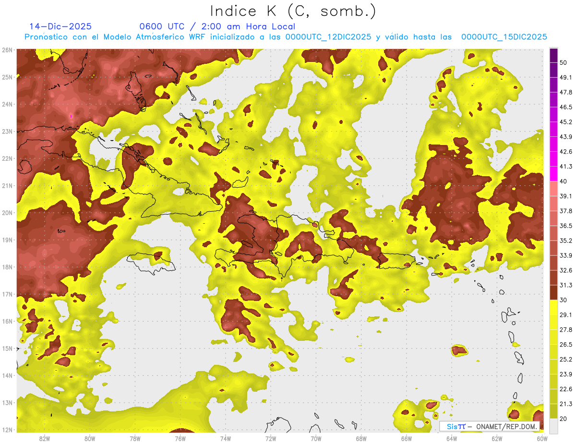The image size is (576, 445).
Task: Click the colorbar value "41.3"
Action: [566, 167]
